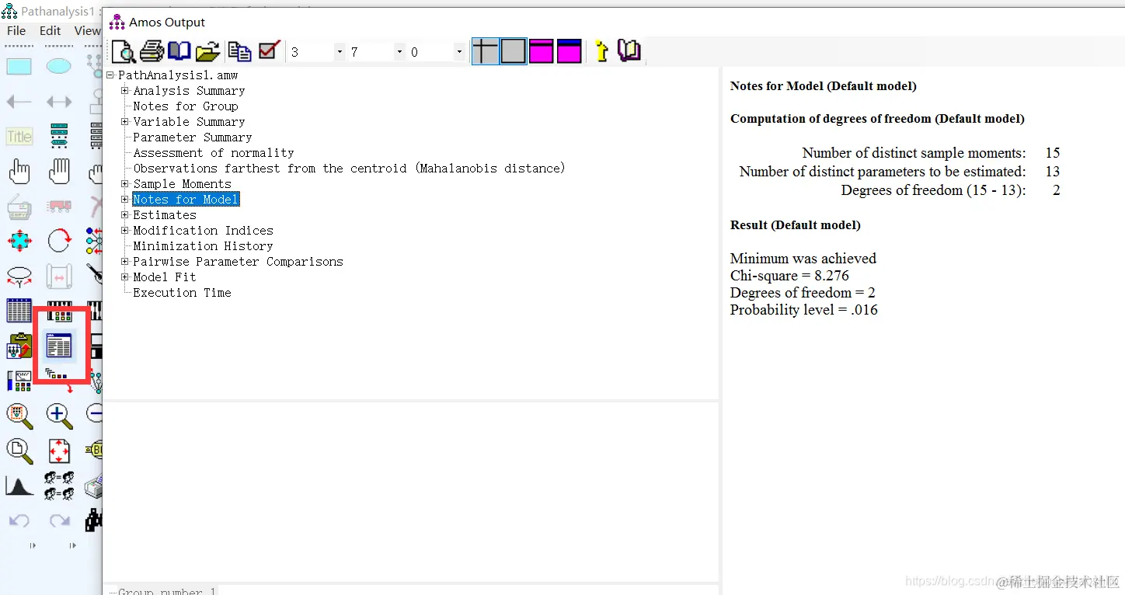The width and height of the screenshot is (1125, 595).
Task: Click the blue book Page Setup icon
Action: pos(179,51)
